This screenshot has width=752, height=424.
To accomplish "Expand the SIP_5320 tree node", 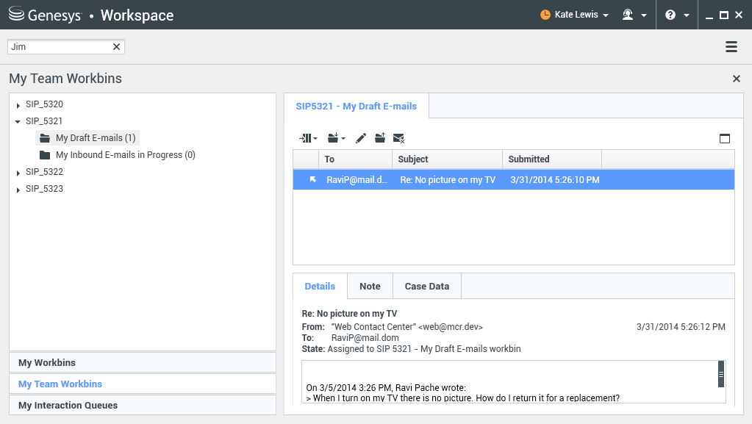I will pyautogui.click(x=18, y=105).
